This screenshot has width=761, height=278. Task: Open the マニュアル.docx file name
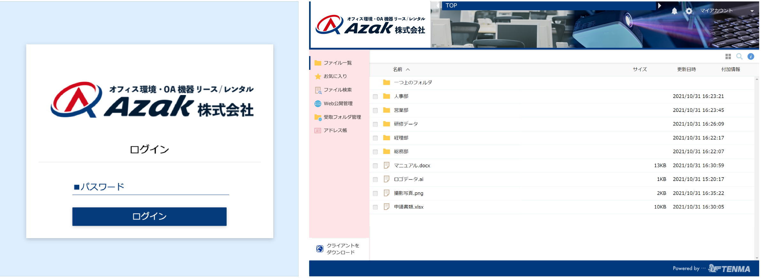click(412, 165)
